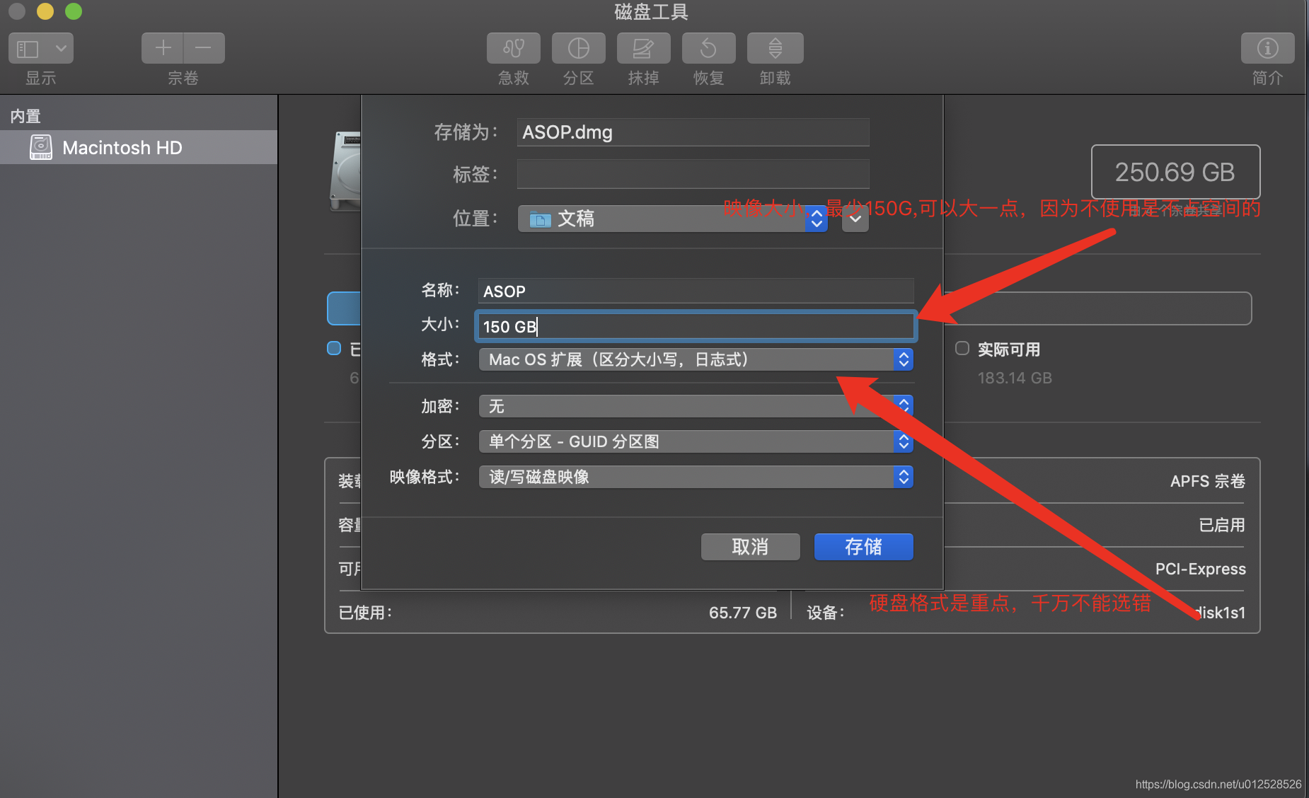Click the yellow minimize window button
Viewport: 1309px width, 798px height.
click(x=45, y=11)
